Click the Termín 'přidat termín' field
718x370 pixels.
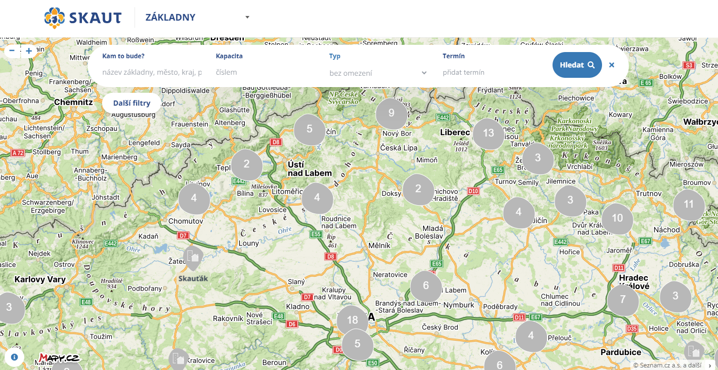(x=492, y=72)
